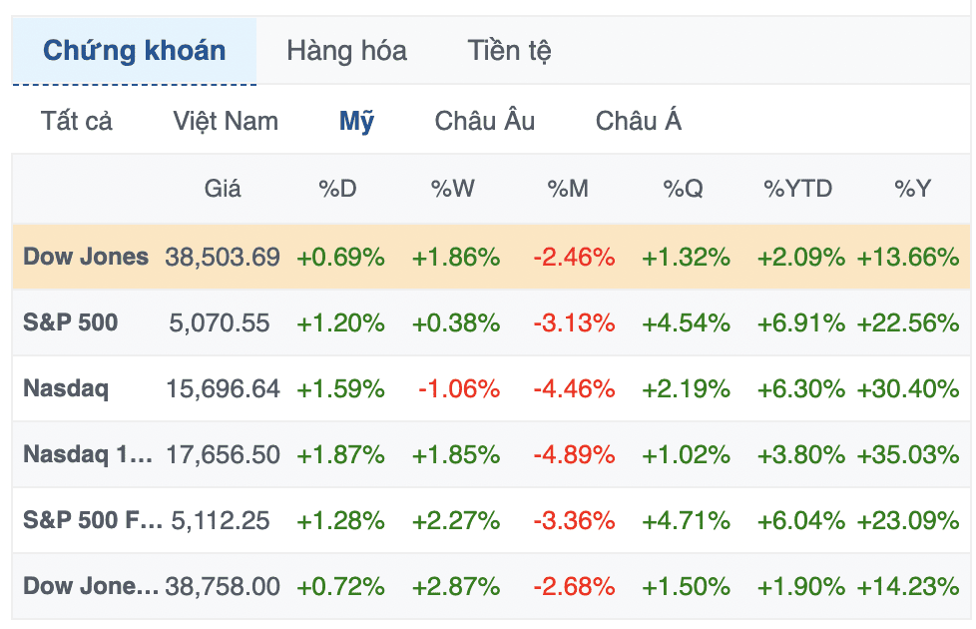Click the %YTD column header
Viewport: 976px width, 629px height.
(x=798, y=189)
